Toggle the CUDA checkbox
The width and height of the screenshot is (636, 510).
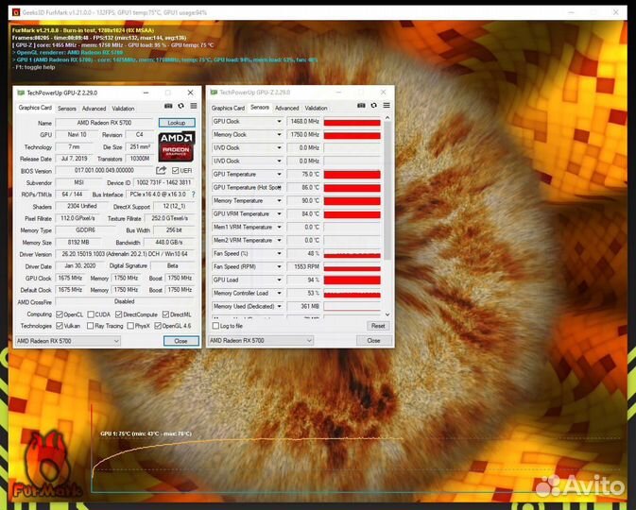(x=91, y=314)
